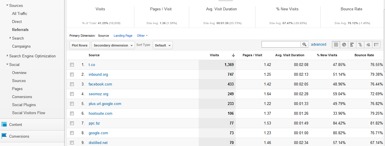This screenshot has height=146, width=385.
Task: Check the t.co row checkbox
Action: coord(72,65)
